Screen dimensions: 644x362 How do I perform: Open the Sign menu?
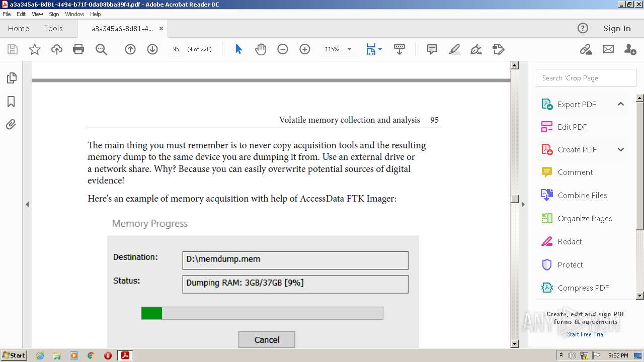(54, 14)
